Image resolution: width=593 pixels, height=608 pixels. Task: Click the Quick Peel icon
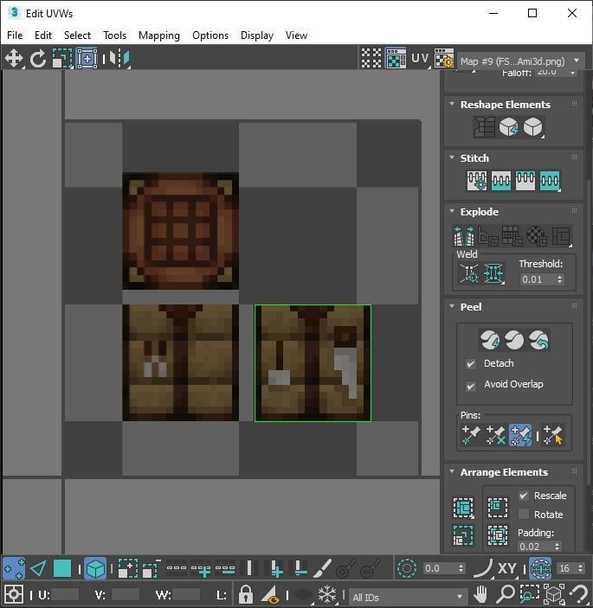tap(490, 340)
